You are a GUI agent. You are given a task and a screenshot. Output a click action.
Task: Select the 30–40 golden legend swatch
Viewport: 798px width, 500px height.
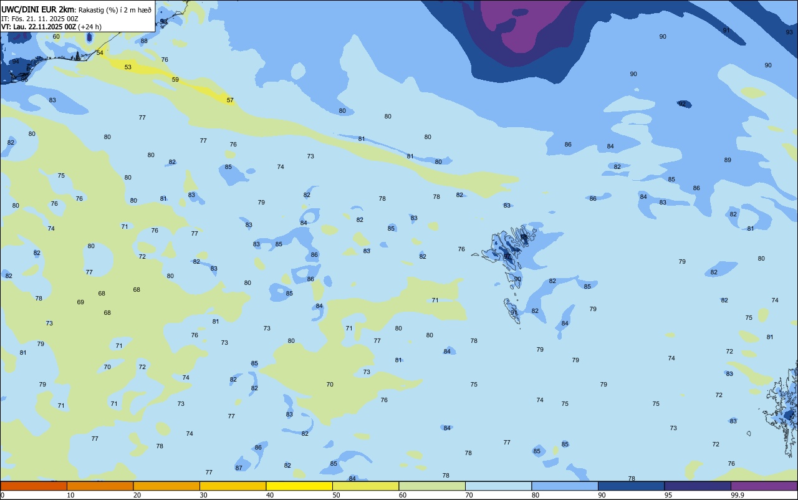tap(233, 486)
